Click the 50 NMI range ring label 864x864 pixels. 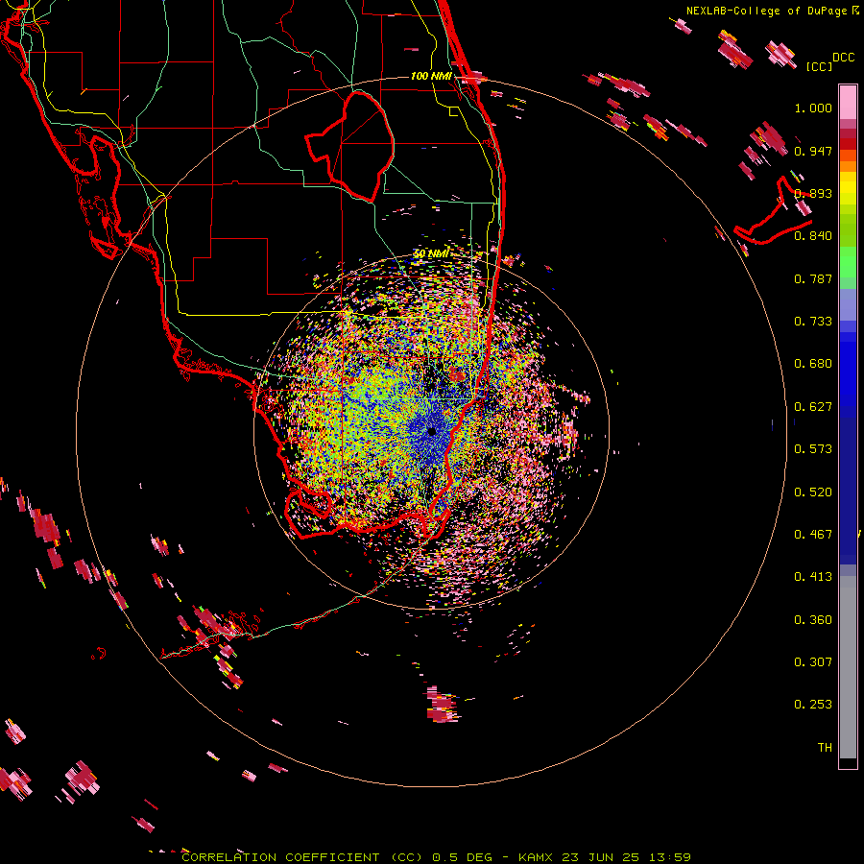coord(431,254)
